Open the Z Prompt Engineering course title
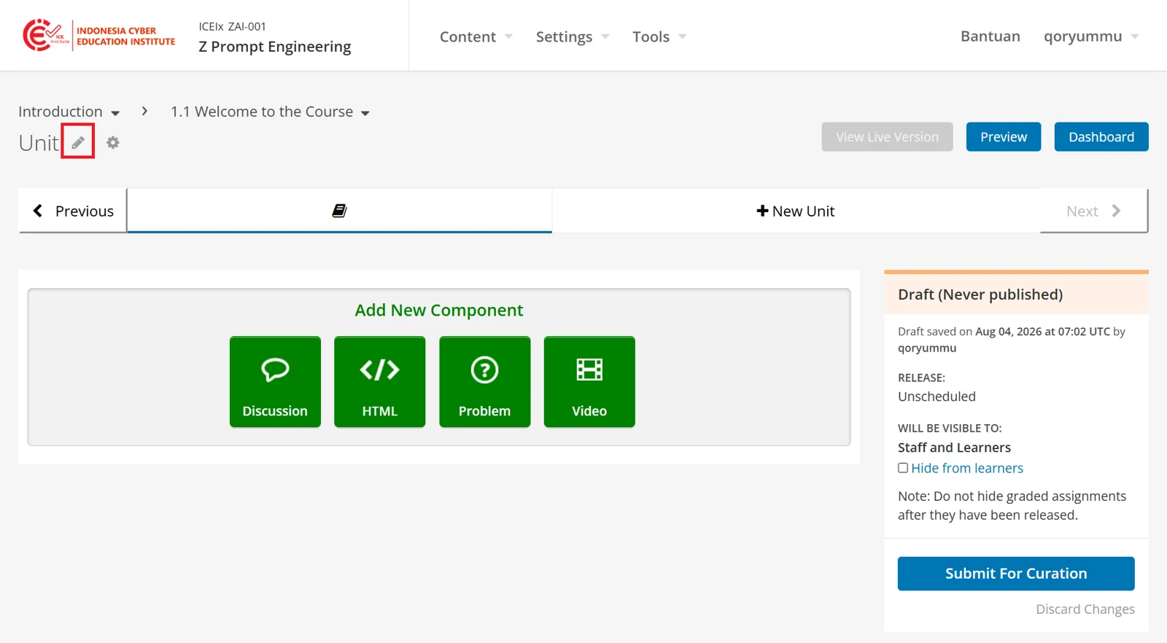This screenshot has width=1167, height=643. (275, 47)
